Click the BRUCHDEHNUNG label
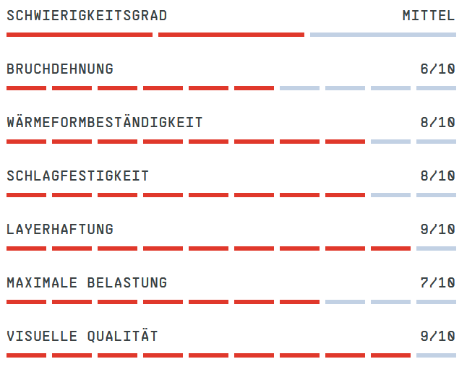This screenshot has height=372, width=467. tap(60, 69)
